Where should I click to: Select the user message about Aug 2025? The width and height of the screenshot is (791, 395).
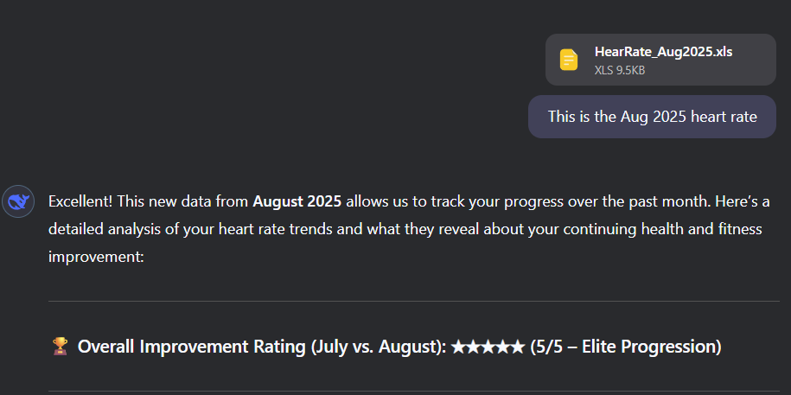point(652,117)
